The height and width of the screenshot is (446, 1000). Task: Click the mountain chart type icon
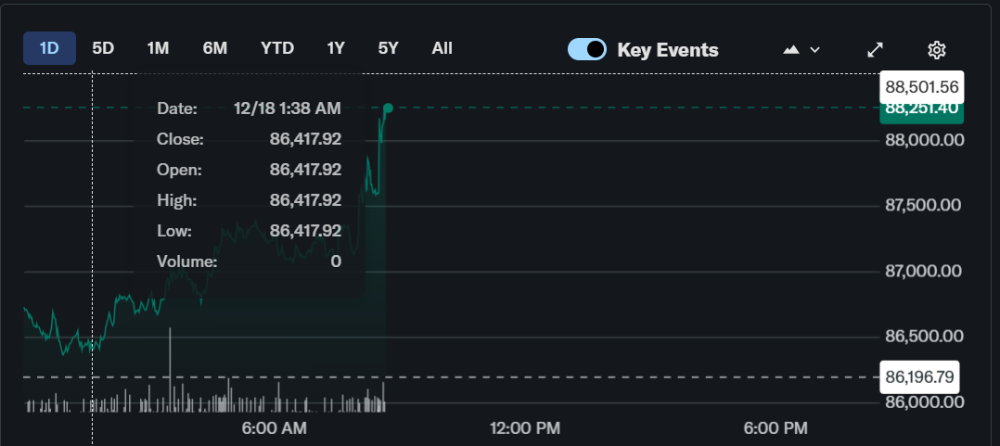[791, 49]
